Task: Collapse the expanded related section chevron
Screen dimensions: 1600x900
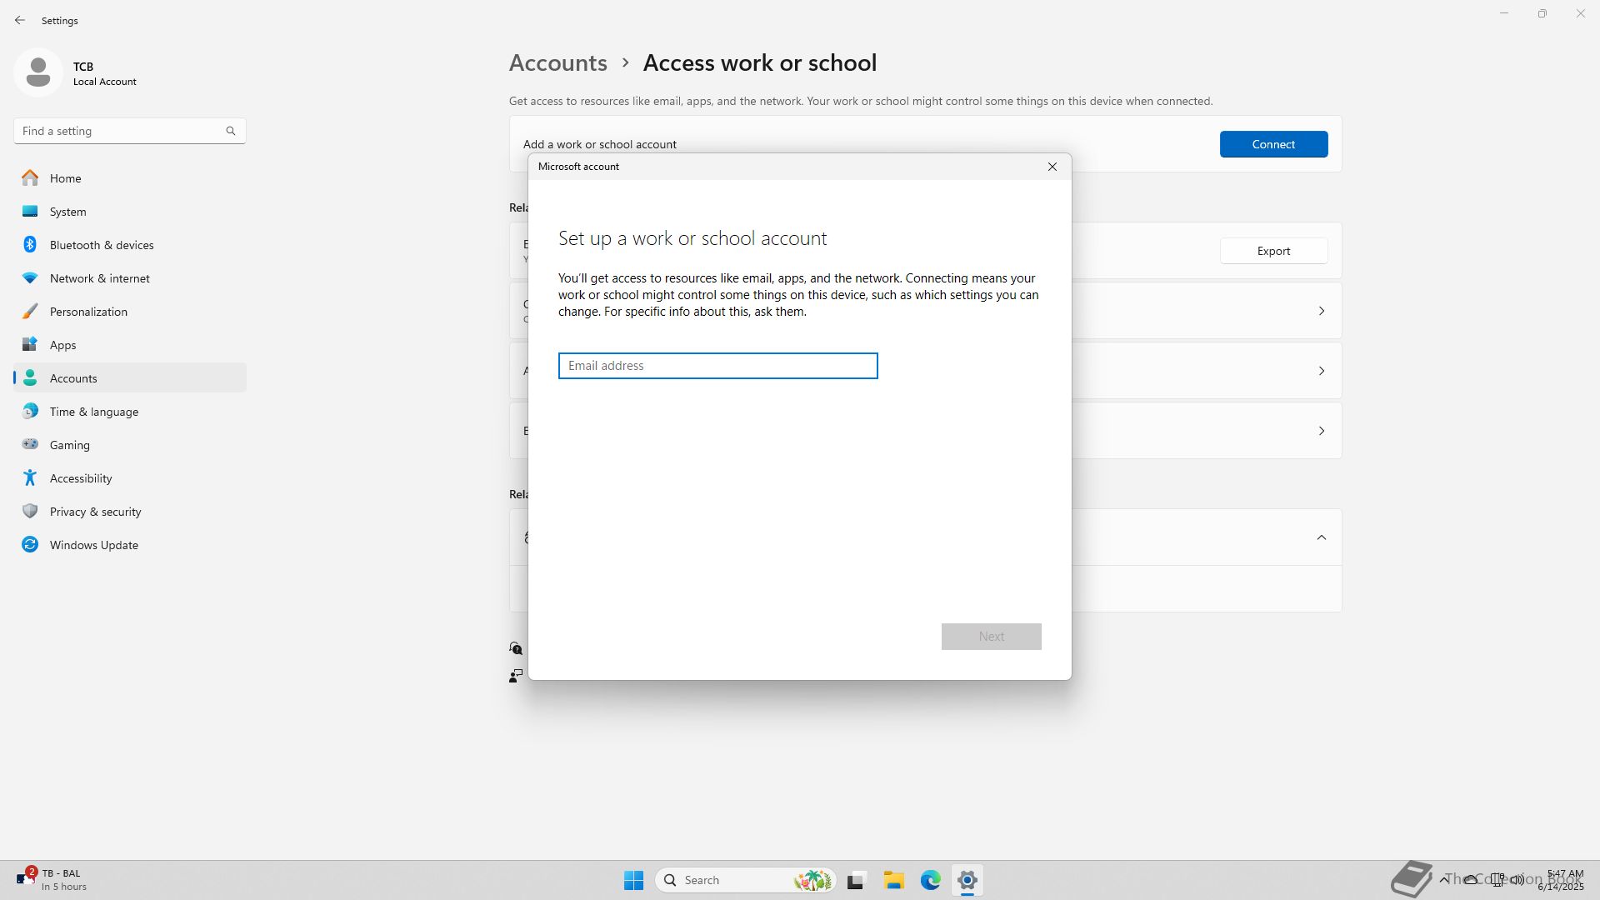Action: 1321,537
